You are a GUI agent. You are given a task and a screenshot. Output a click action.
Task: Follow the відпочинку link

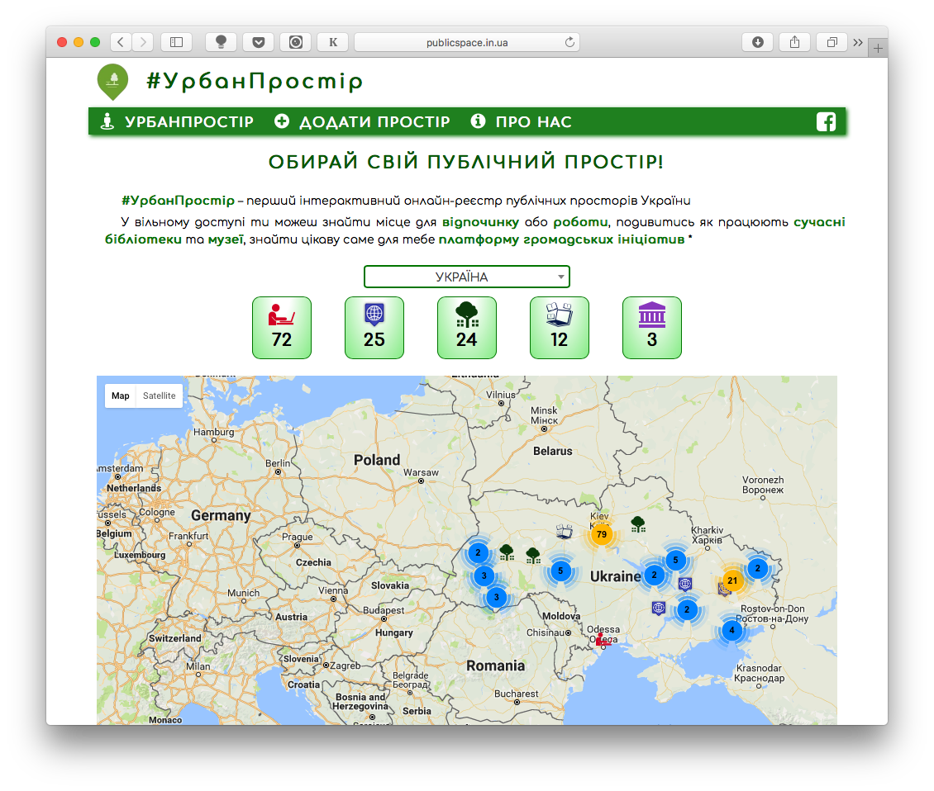pos(481,222)
